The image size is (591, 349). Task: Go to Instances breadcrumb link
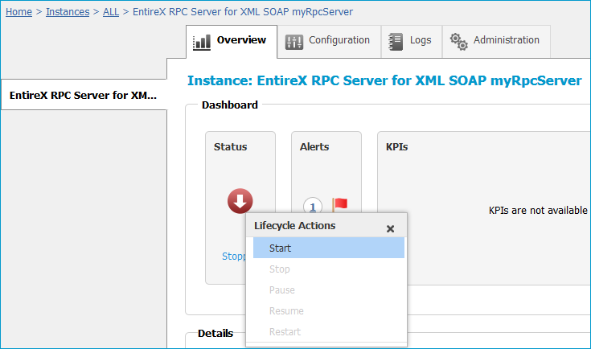(68, 12)
